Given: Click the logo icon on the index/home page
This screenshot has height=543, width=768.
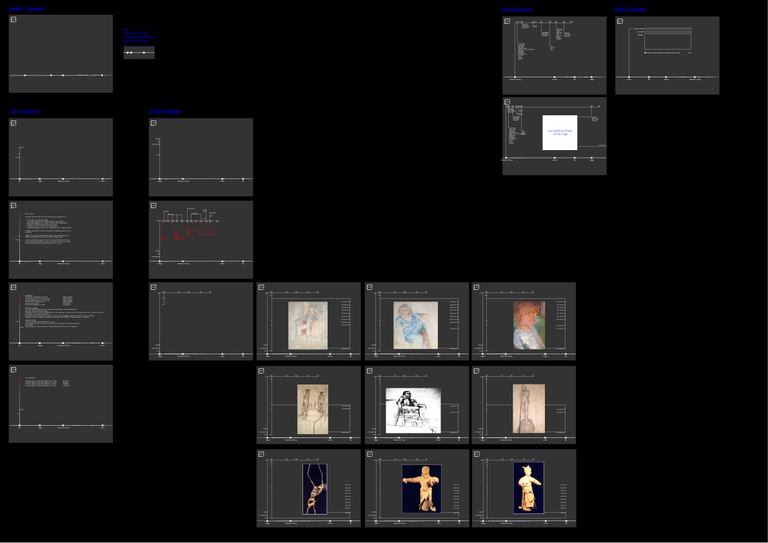Looking at the screenshot, I should [x=14, y=20].
